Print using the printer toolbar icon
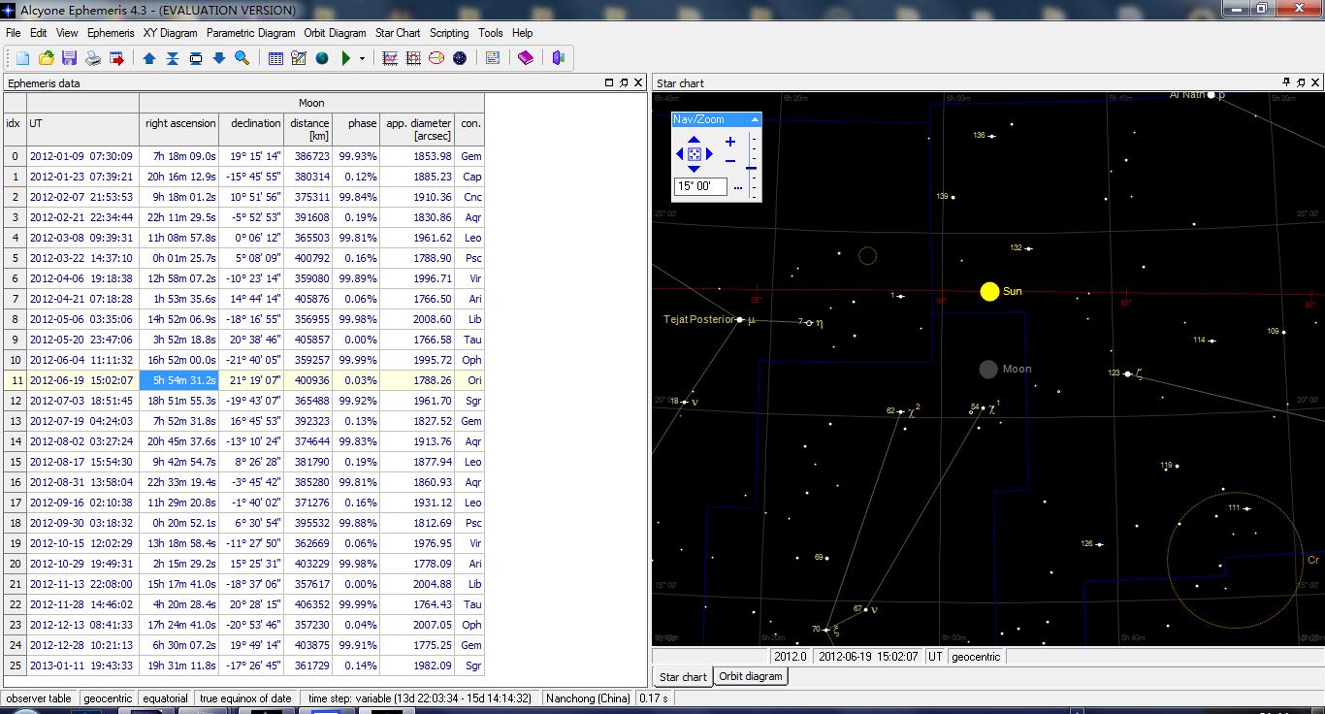 click(93, 58)
